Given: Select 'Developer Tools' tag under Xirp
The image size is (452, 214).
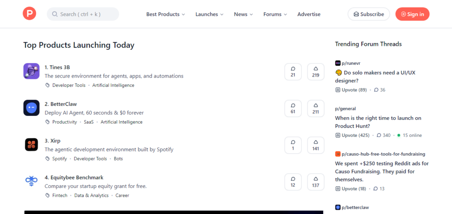Looking at the screenshot, I should (x=90, y=159).
